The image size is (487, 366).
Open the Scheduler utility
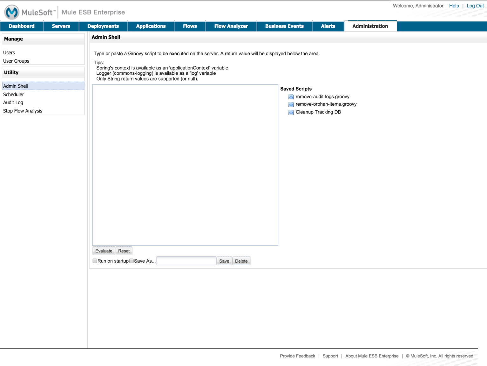pyautogui.click(x=13, y=94)
